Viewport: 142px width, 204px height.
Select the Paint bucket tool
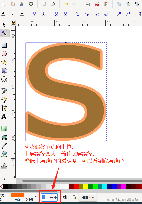(x=4, y=154)
